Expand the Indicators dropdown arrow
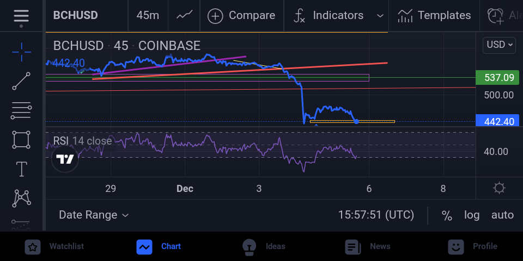The height and width of the screenshot is (261, 523). click(x=380, y=16)
